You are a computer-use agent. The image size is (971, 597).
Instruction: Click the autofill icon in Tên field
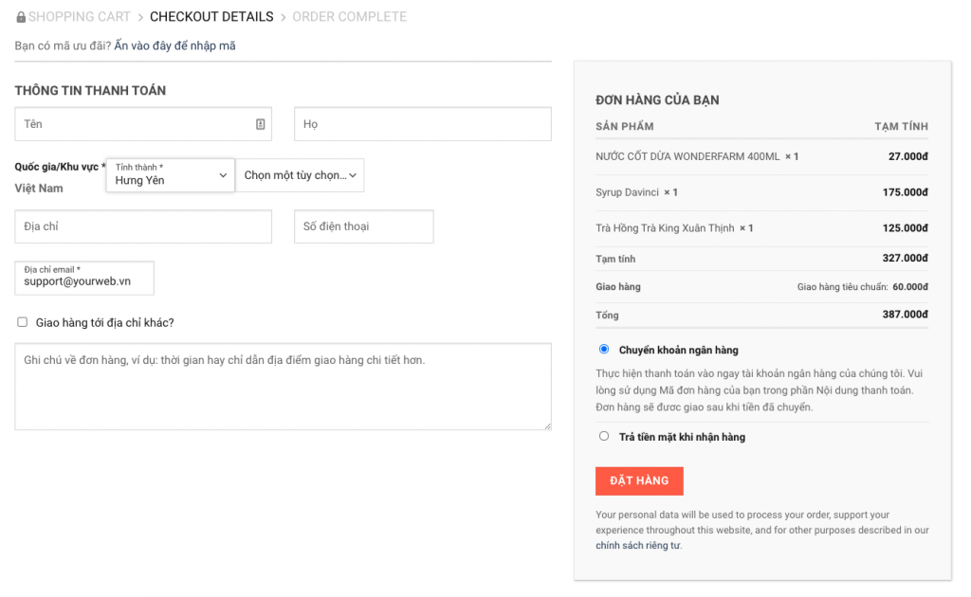click(260, 124)
